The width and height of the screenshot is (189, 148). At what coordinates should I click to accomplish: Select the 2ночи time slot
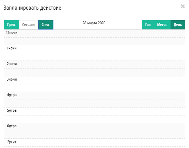95,65
